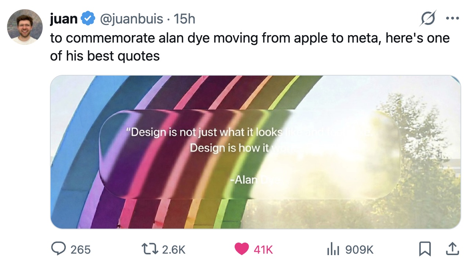Click the 41K likes count
473x265 pixels.
[263, 250]
